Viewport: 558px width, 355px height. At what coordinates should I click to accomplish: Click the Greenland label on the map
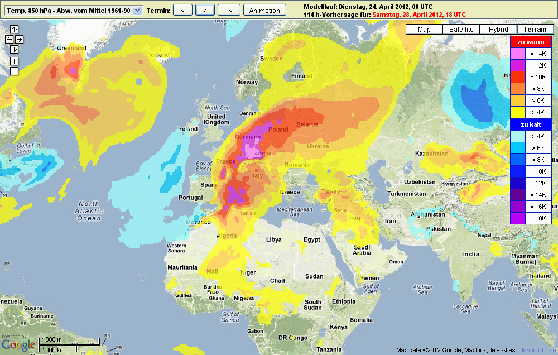[71, 48]
